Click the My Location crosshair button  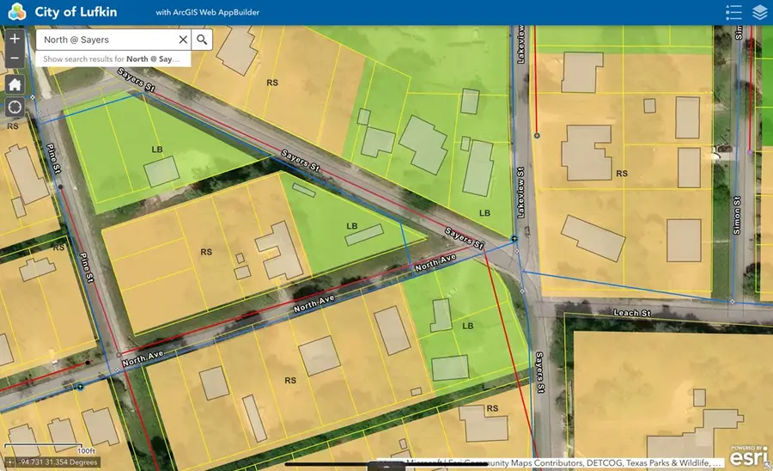point(15,107)
